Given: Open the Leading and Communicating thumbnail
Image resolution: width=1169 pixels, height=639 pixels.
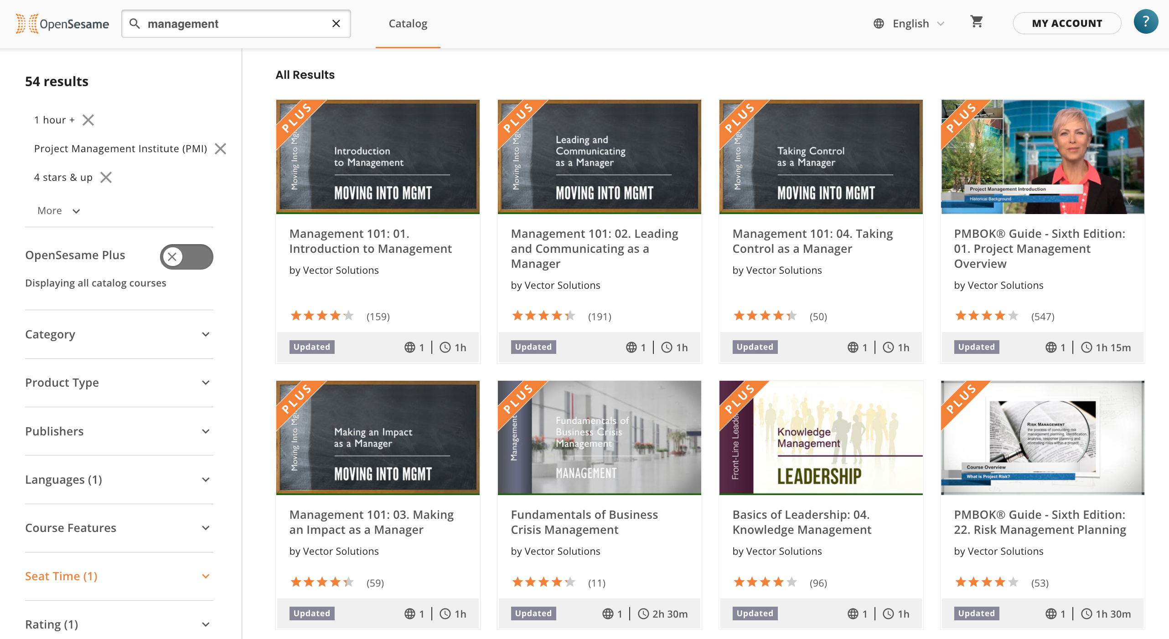Looking at the screenshot, I should tap(599, 157).
